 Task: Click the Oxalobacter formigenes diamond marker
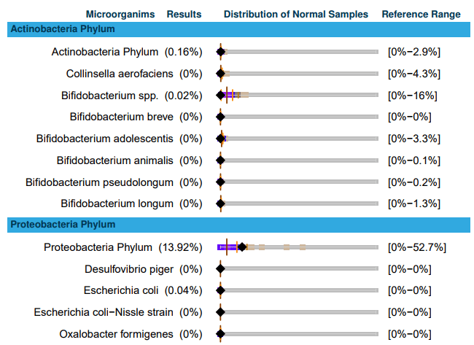click(220, 334)
